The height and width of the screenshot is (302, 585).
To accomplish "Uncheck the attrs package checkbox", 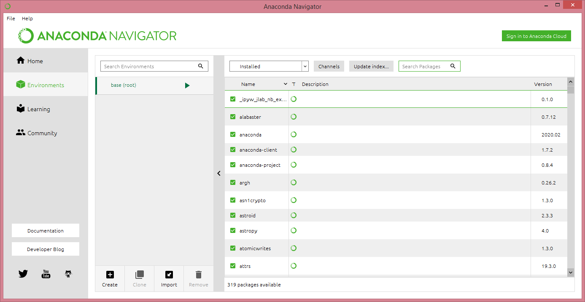I will tap(233, 266).
